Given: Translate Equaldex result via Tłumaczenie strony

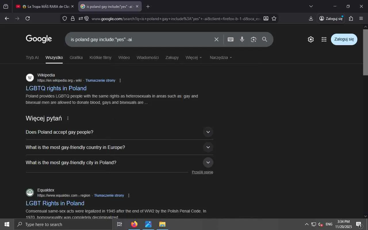Looking at the screenshot, I should tap(109, 195).
